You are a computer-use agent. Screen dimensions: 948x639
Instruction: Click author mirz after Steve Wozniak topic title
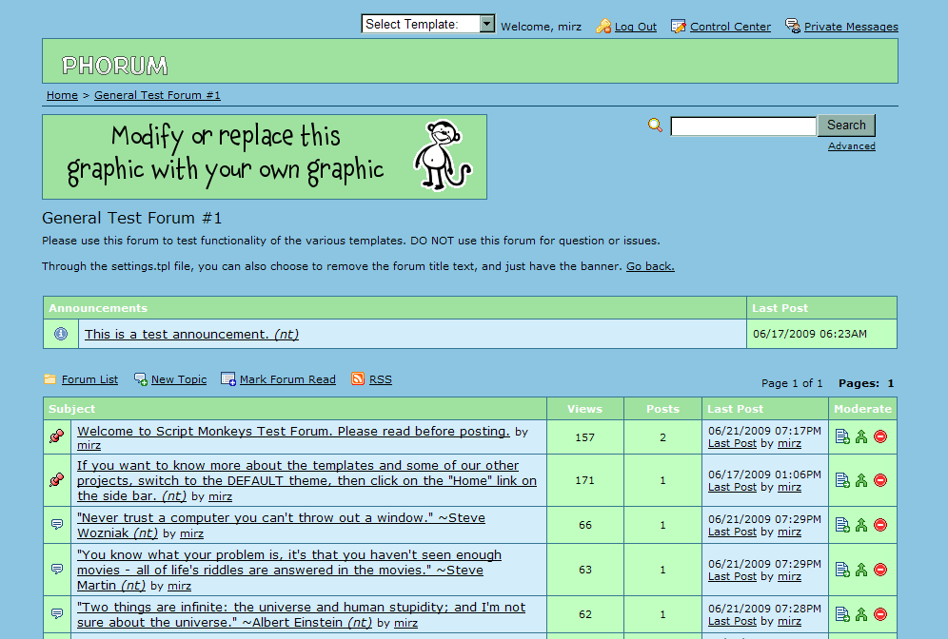coord(191,533)
